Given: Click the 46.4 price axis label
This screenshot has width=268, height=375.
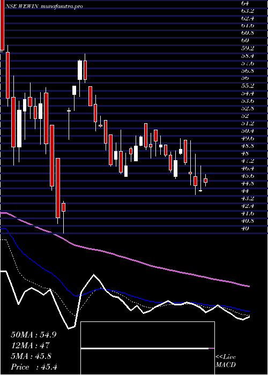Looking at the screenshot, I should [248, 168].
